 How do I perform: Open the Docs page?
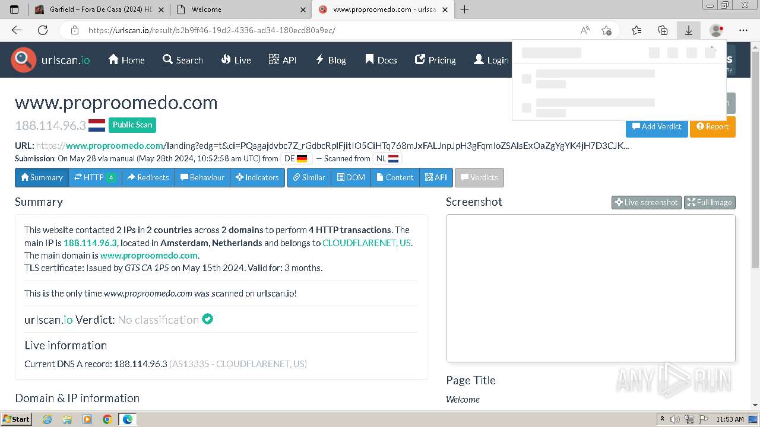click(381, 60)
